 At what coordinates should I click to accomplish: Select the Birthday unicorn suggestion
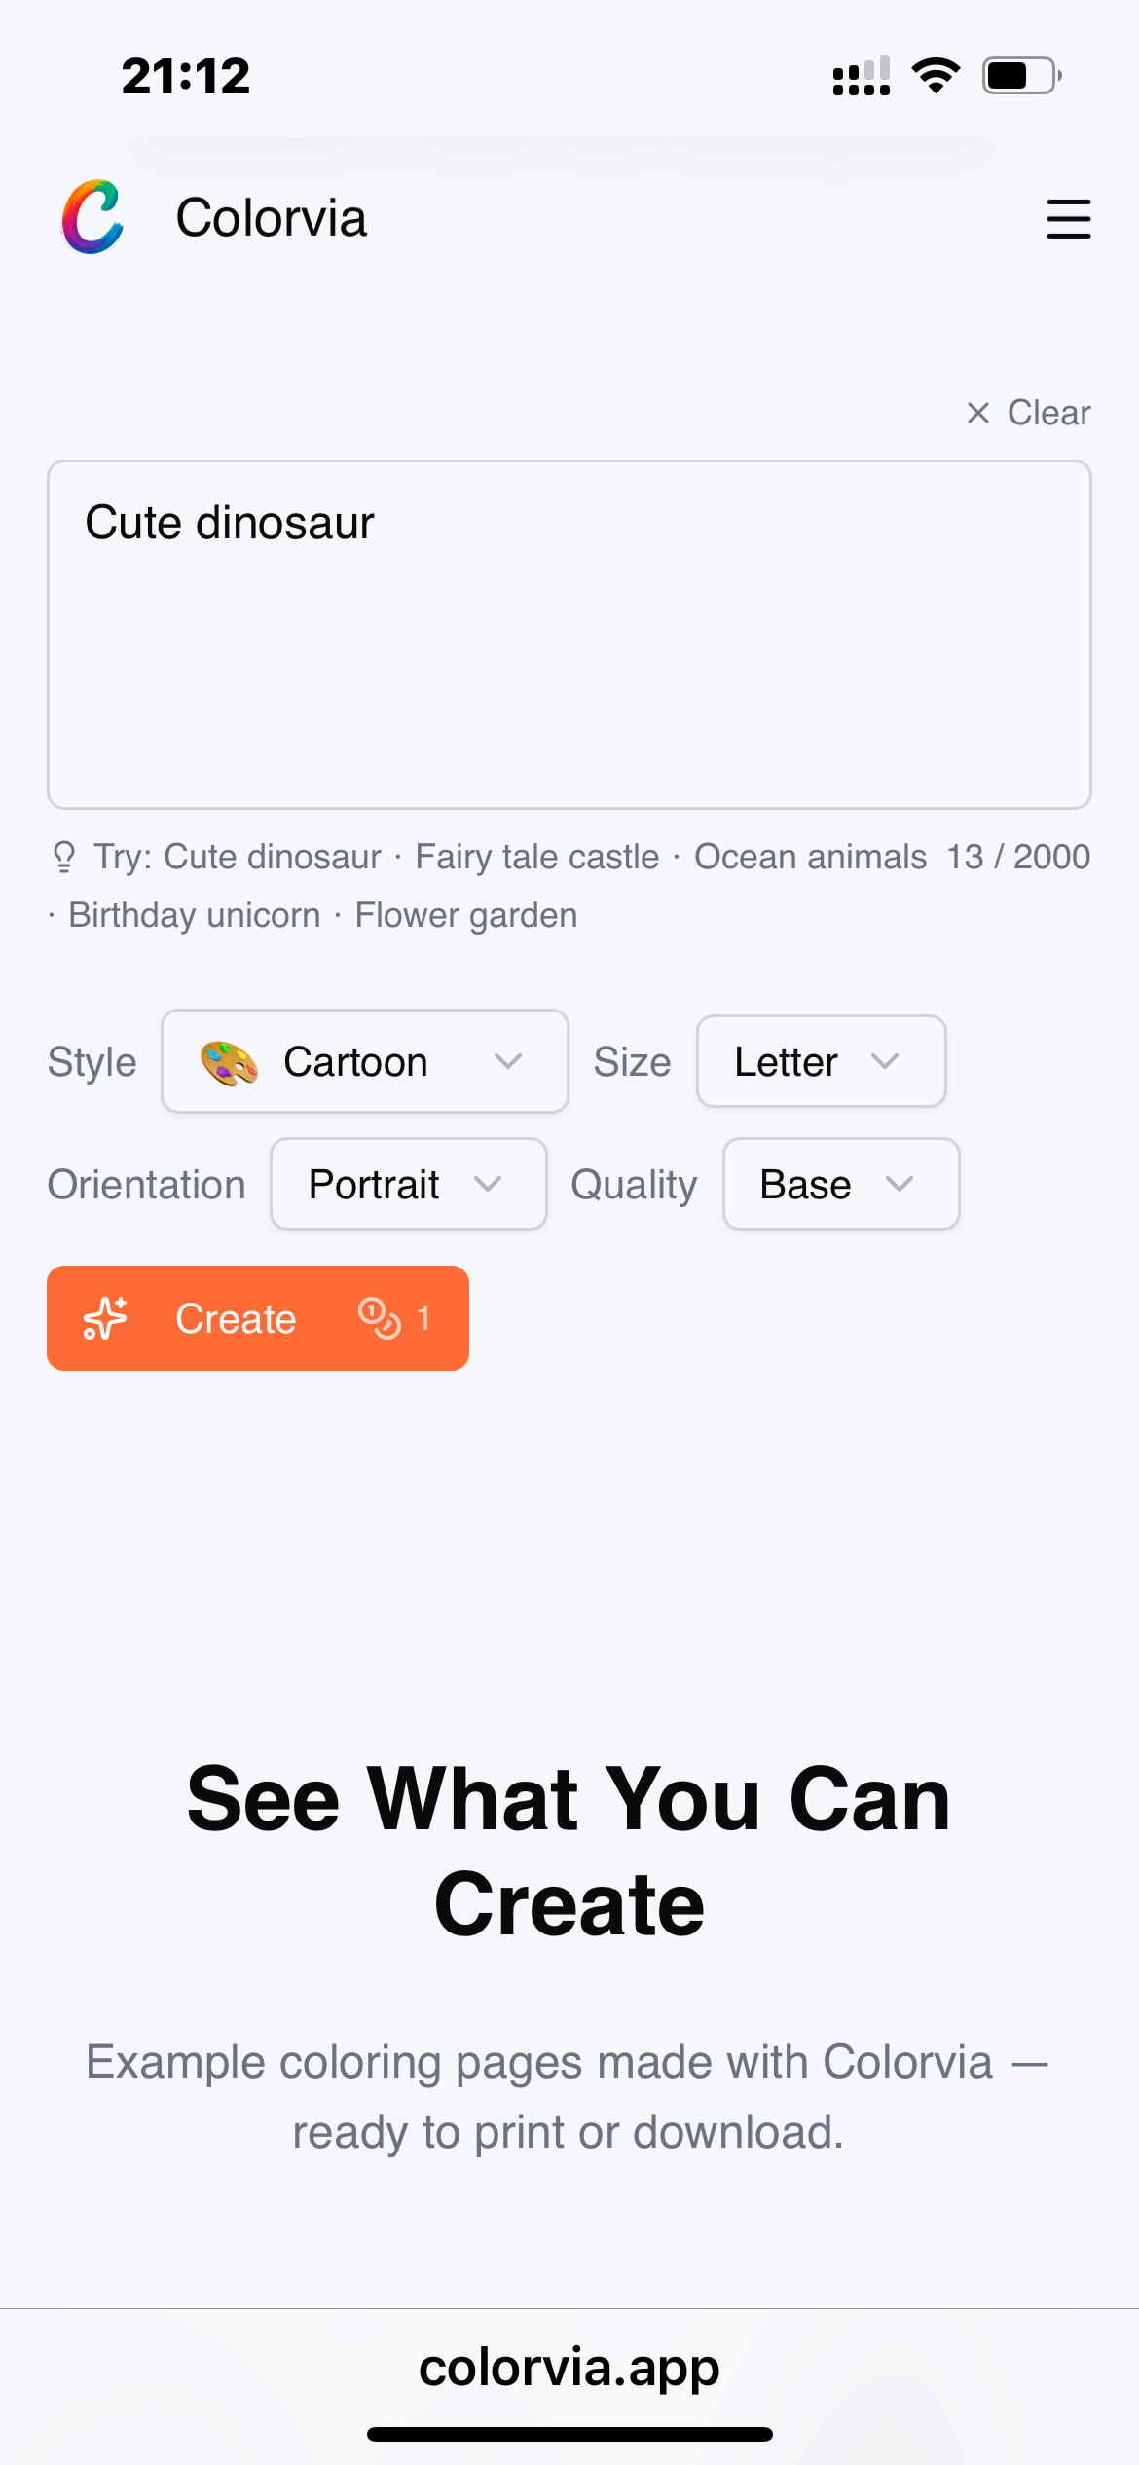[x=192, y=914]
